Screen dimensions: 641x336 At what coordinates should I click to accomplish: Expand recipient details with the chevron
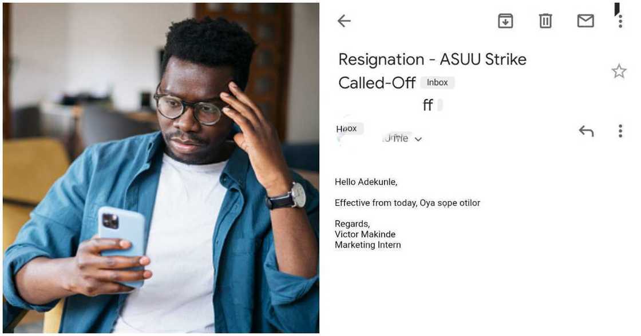tap(418, 139)
